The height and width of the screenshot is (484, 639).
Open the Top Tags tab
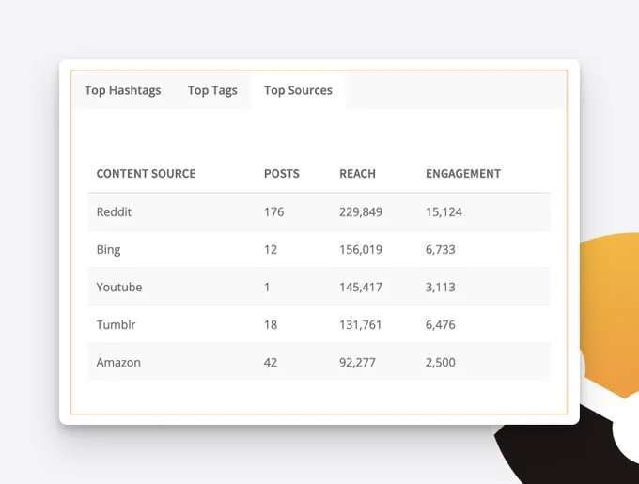(x=212, y=90)
